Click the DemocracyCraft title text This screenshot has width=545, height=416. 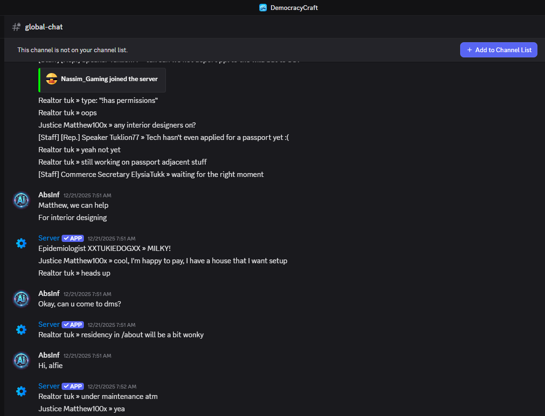click(294, 8)
